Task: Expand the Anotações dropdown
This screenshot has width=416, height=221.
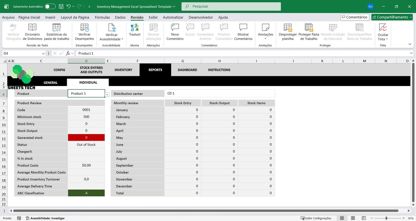Action: pyautogui.click(x=265, y=38)
